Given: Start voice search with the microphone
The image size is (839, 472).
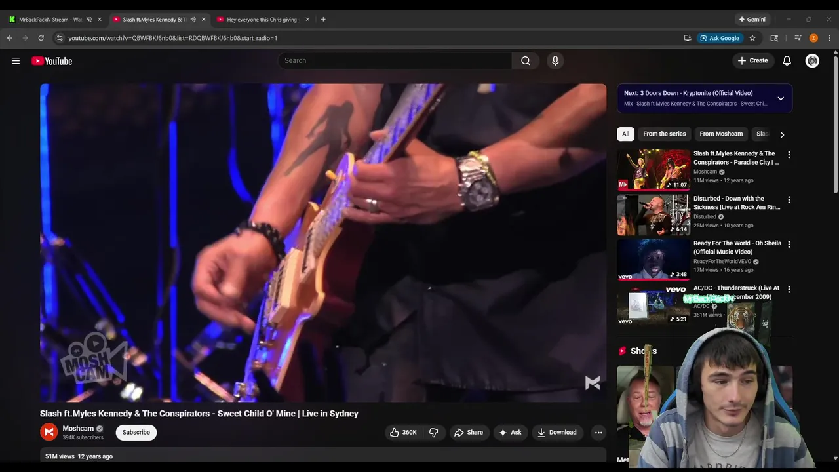Looking at the screenshot, I should (555, 60).
